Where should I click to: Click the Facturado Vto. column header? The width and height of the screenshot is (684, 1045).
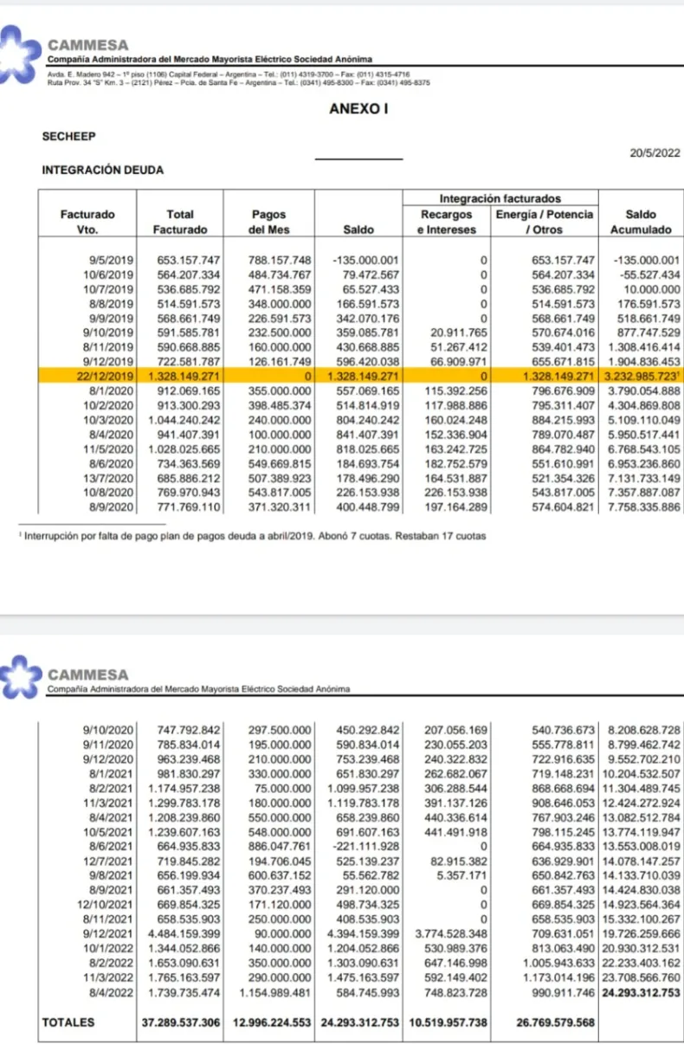click(x=87, y=222)
